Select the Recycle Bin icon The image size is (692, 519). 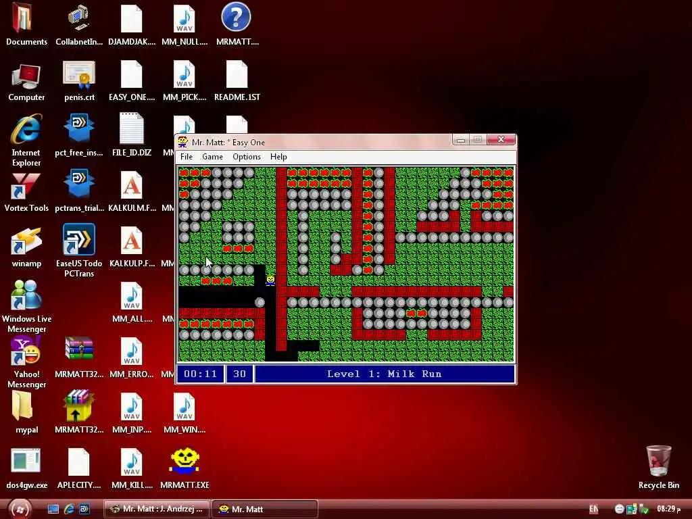point(658,468)
